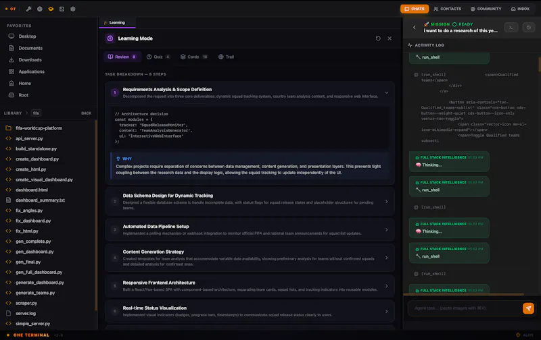Open dashboard.html file
Image resolution: width=541 pixels, height=340 pixels.
point(32,190)
